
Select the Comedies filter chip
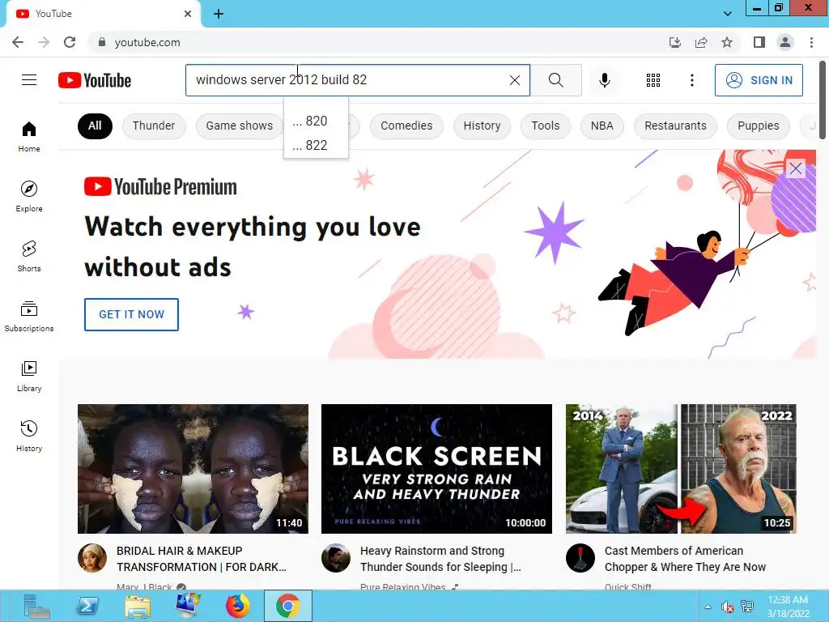[406, 126]
